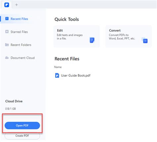This screenshot has height=142, width=157.
Task: Click the Open PDF button
Action: tap(22, 125)
